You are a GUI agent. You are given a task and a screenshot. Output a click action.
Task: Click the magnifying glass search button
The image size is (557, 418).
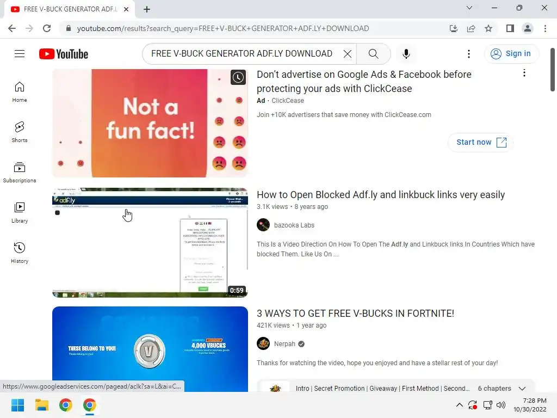coord(373,54)
